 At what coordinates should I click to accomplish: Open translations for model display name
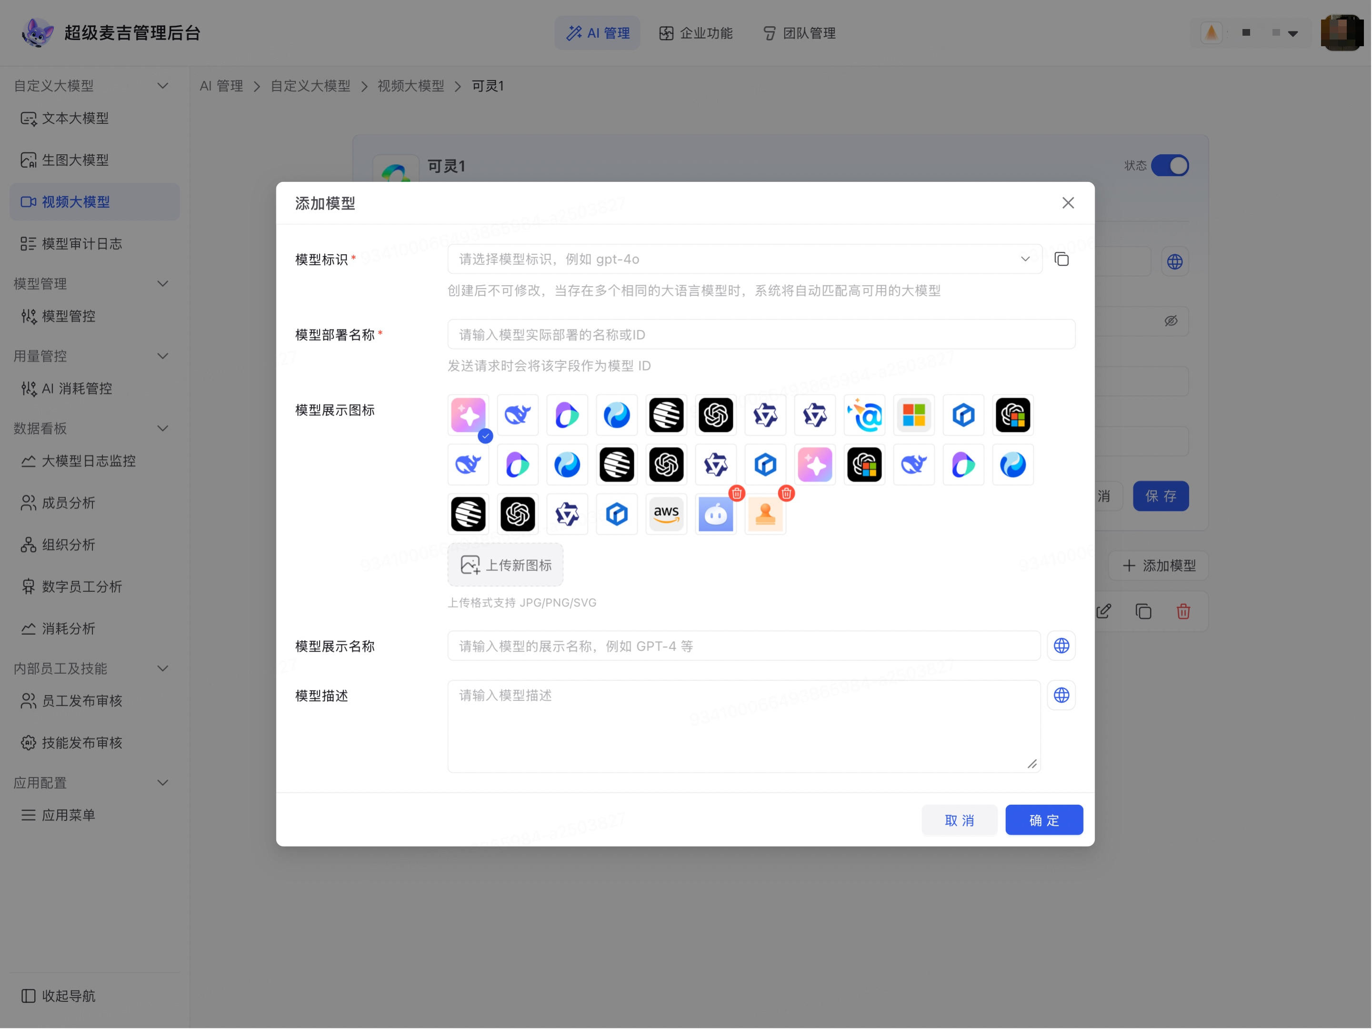tap(1061, 646)
